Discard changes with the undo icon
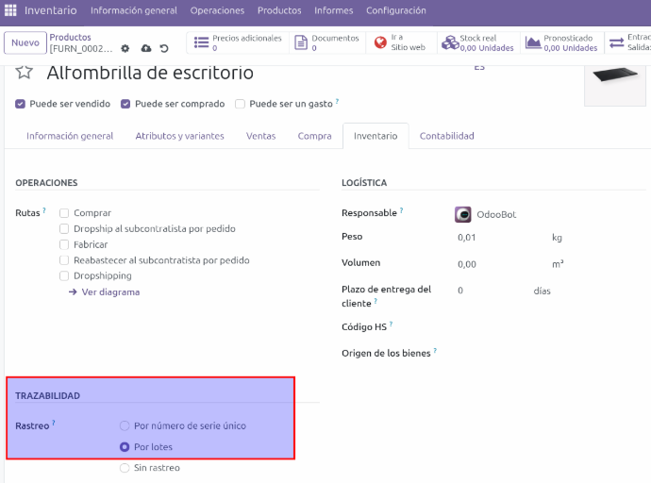The image size is (651, 483). pyautogui.click(x=164, y=48)
